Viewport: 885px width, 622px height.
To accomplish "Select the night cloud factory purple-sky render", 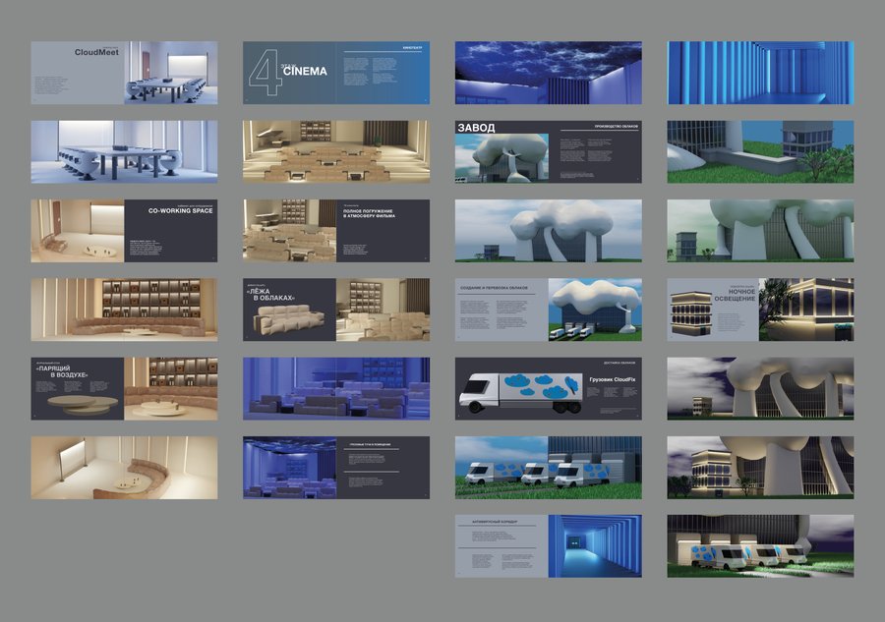I will point(761,388).
